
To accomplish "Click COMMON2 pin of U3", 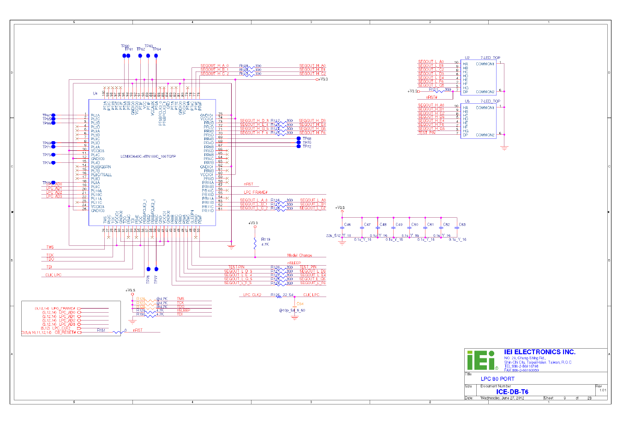I will click(485, 135).
